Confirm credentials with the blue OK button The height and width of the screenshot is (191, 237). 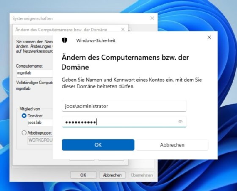[x=98, y=145]
